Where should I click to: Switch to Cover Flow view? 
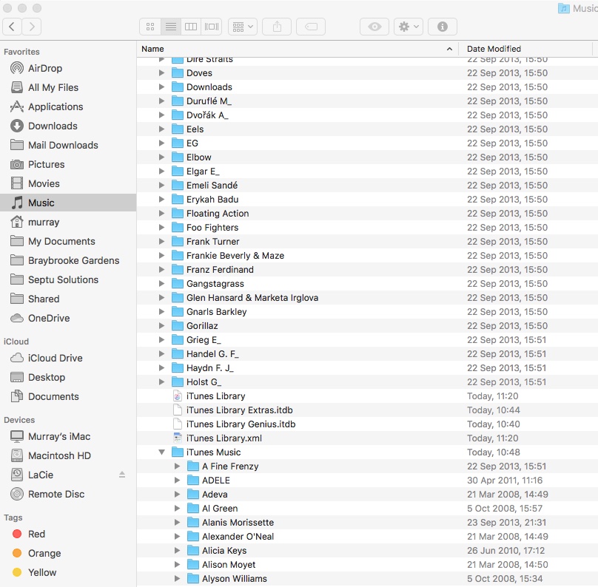click(210, 26)
